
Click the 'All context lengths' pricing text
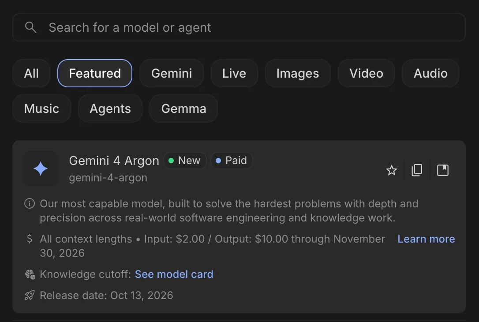[212, 246]
